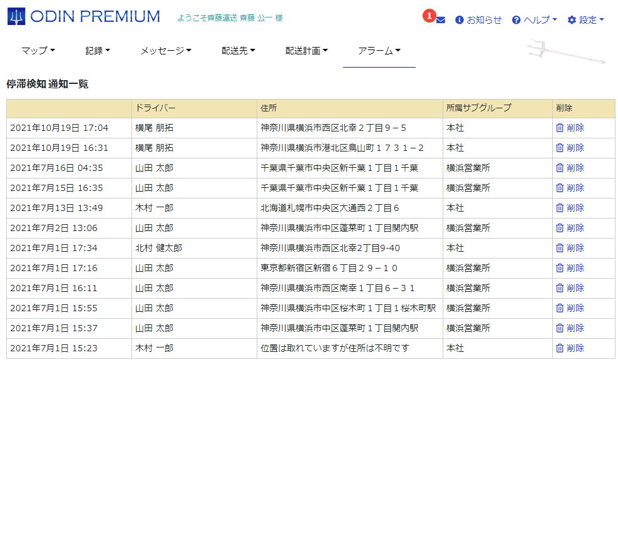Expand the メッセージ dropdown menu
Image resolution: width=618 pixels, height=546 pixels.
pyautogui.click(x=165, y=51)
